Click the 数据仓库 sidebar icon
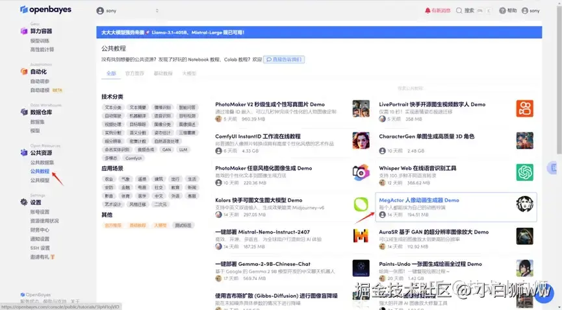Image resolution: width=562 pixels, height=310 pixels. [x=23, y=112]
